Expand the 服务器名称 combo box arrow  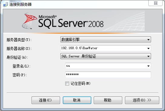pos(148,48)
